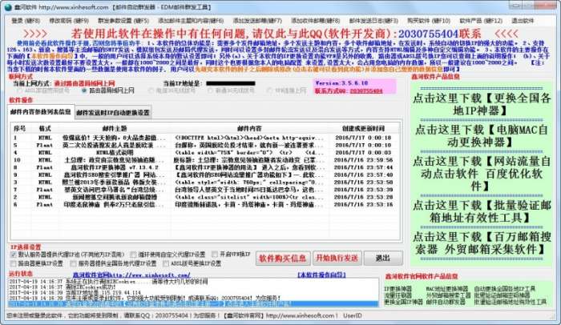Open MAC地址更换神器 product link
Screen dimensions: 561x325
(x=447, y=288)
